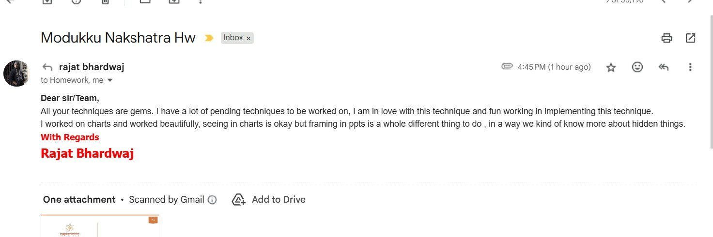The image size is (713, 237).
Task: Open the message's three-dot More menu
Action: [x=690, y=67]
